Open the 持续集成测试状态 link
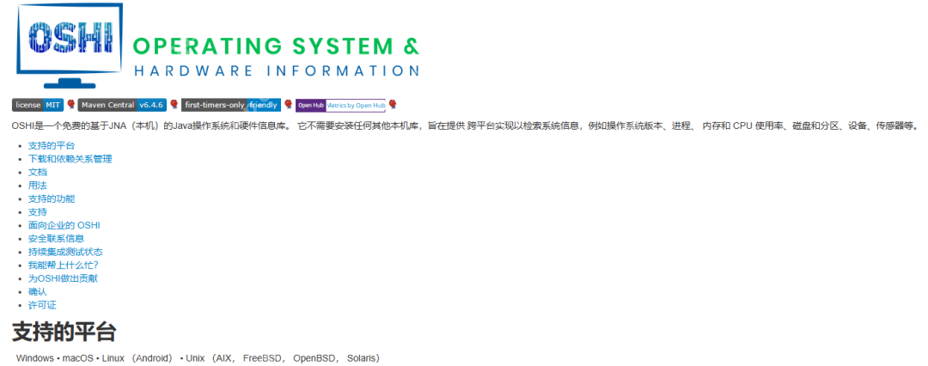The width and height of the screenshot is (928, 366). pyautogui.click(x=65, y=252)
